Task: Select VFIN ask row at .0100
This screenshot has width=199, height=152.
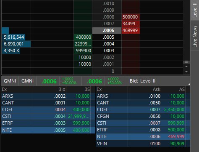Action: (x=143, y=144)
